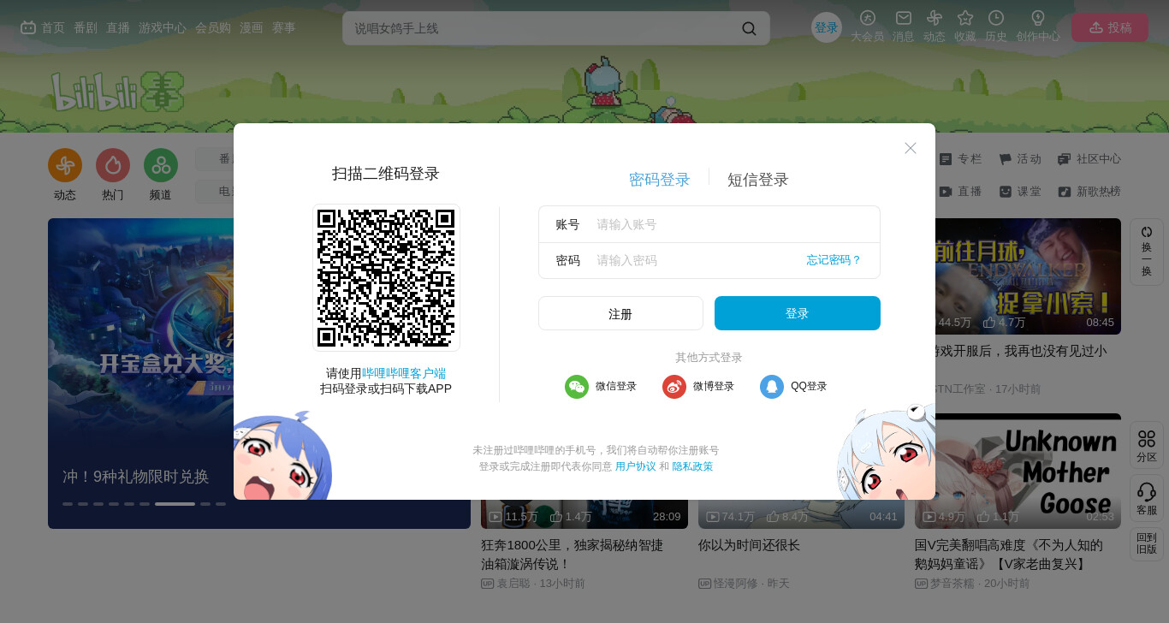Open 首页 in top navigation
1169x623 pixels.
click(x=53, y=27)
